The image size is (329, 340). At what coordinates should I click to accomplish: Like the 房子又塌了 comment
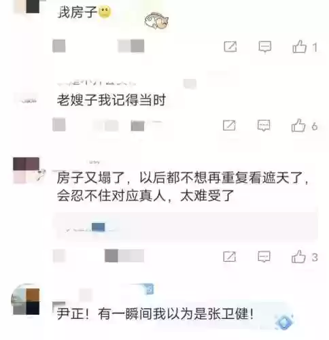click(x=298, y=256)
